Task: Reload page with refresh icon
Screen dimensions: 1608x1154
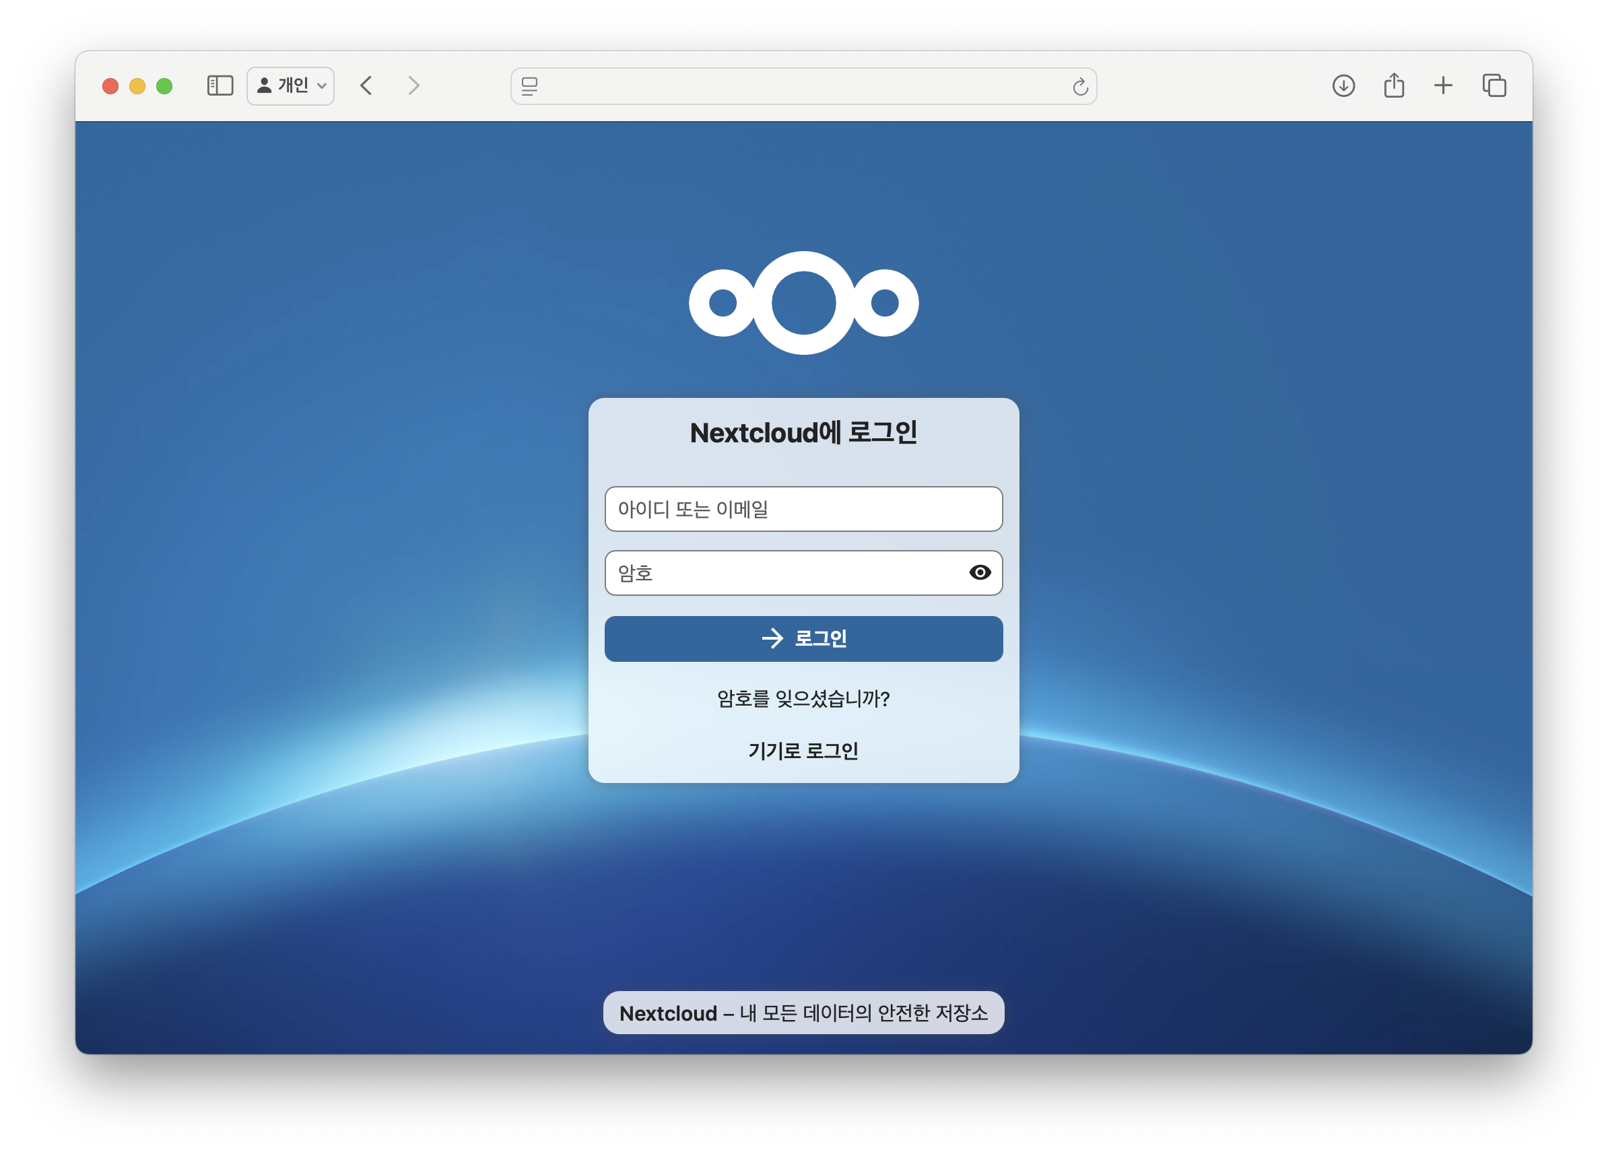Action: click(1080, 86)
